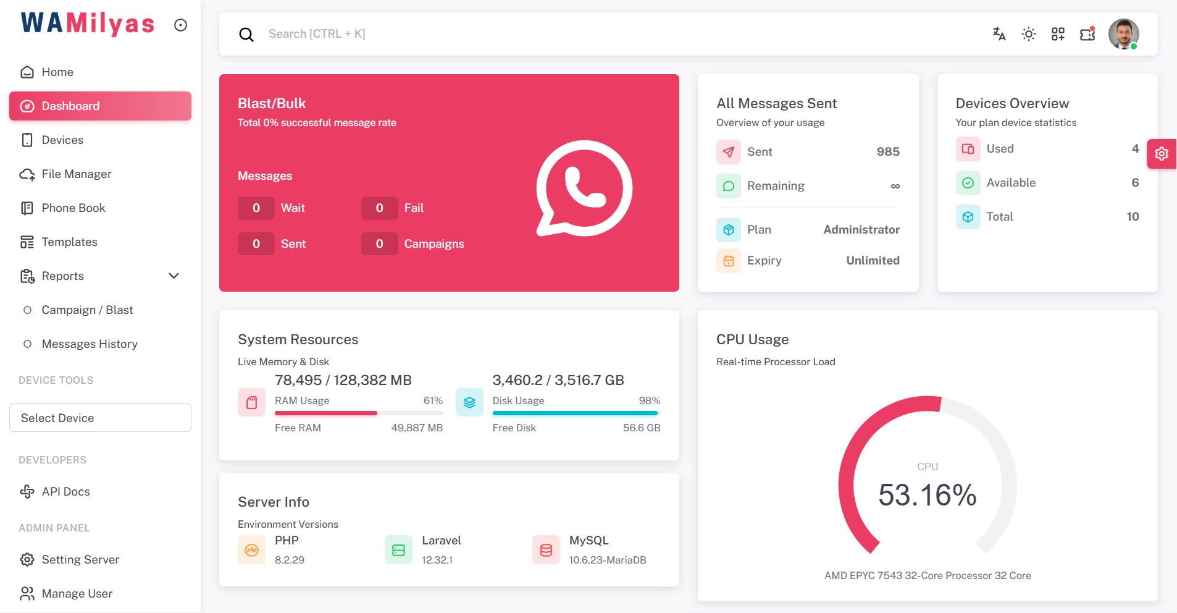Click the RAM usage icon in System Resources
The width and height of the screenshot is (1177, 613).
click(x=251, y=402)
